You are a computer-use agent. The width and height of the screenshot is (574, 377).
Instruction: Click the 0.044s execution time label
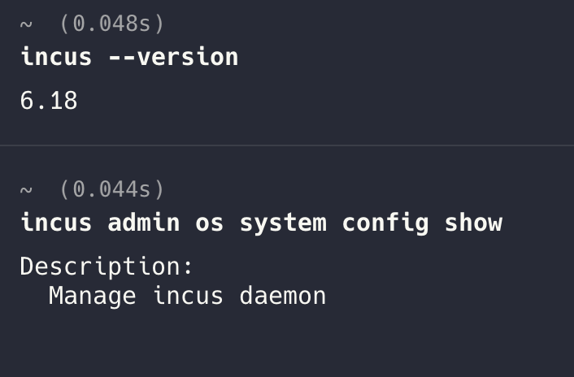[x=112, y=189]
